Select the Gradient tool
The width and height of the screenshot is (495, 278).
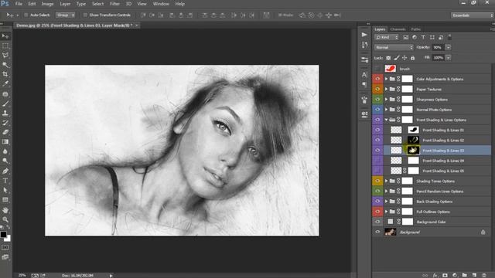point(5,142)
